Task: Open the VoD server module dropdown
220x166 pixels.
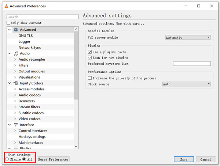Action: point(188,37)
